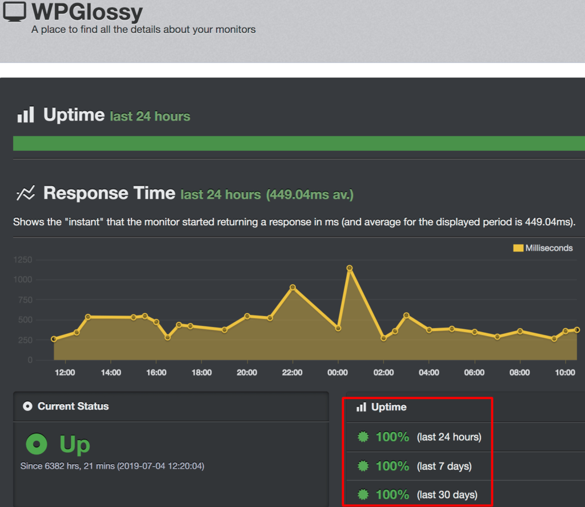This screenshot has width=585, height=507.
Task: Click the circle icon beside Current Status
Action: coord(27,406)
